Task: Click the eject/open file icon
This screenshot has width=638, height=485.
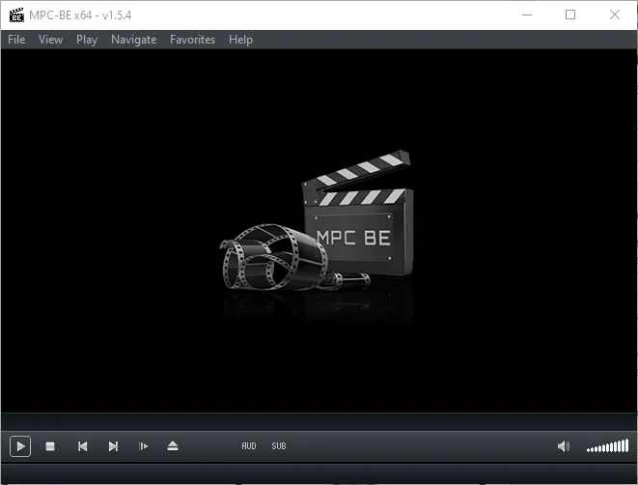Action: click(x=173, y=446)
